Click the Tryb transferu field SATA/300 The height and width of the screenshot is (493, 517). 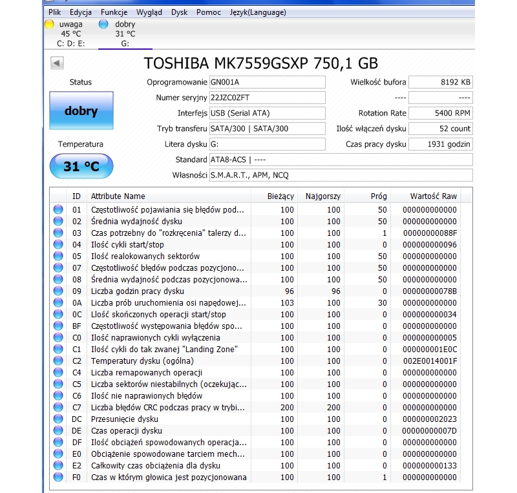coord(268,129)
